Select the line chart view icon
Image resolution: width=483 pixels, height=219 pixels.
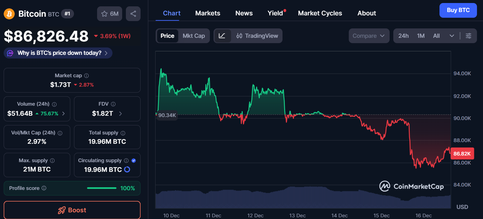click(x=222, y=36)
